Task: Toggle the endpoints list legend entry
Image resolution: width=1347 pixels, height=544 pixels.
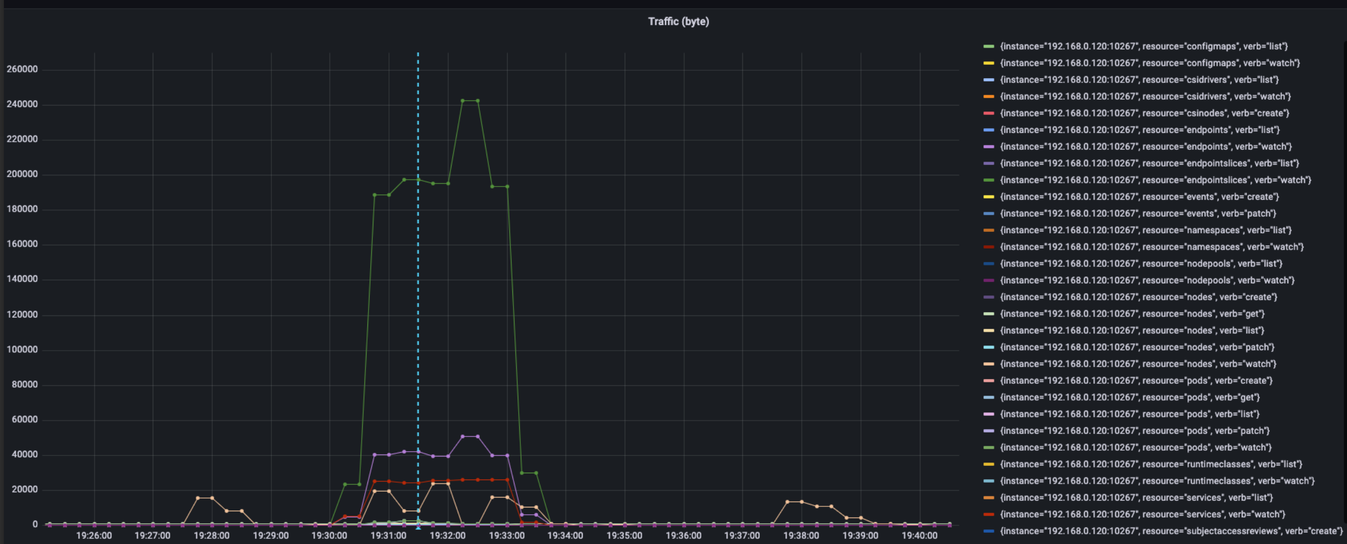Action: pyautogui.click(x=1140, y=130)
